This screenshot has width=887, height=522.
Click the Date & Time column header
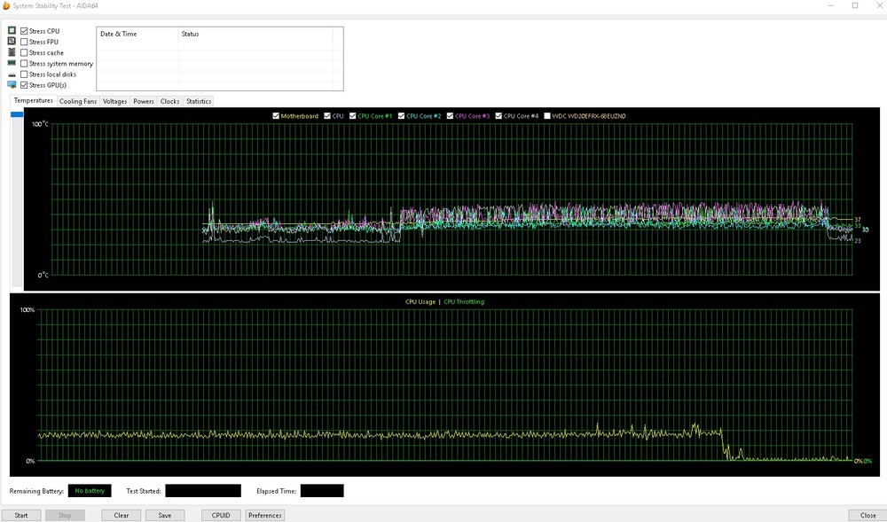click(119, 34)
